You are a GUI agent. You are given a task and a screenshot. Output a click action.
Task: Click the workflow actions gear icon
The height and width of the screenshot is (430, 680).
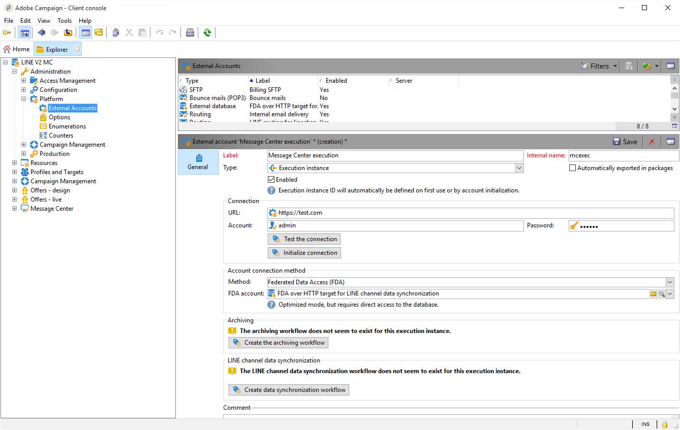pos(646,66)
